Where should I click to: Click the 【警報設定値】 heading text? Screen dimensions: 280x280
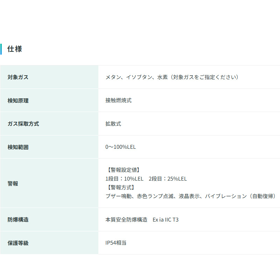(x=124, y=170)
